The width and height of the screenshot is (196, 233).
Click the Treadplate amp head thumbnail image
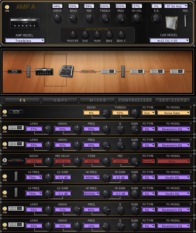tap(25, 23)
